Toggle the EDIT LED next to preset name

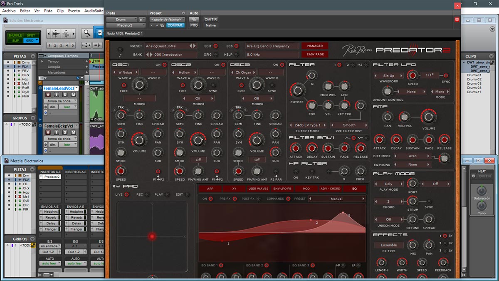216,46
